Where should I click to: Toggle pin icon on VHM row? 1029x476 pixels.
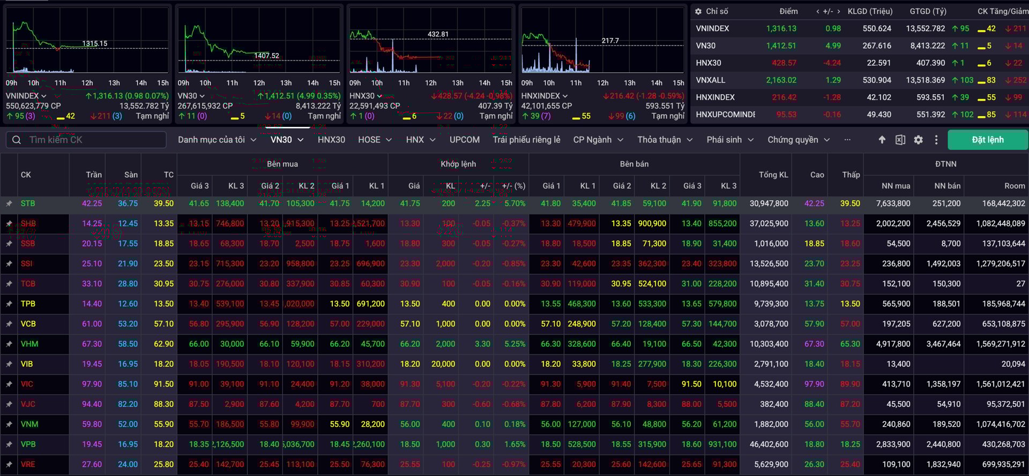pyautogui.click(x=9, y=344)
